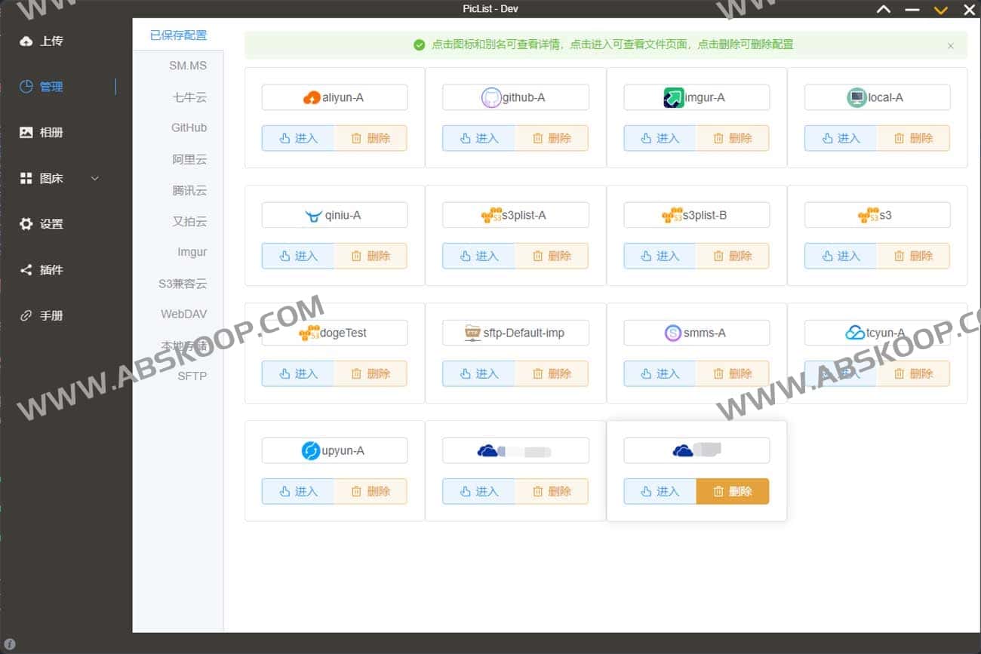Expand the 图床 sidebar dropdown
Viewport: 981px width, 654px height.
[95, 178]
